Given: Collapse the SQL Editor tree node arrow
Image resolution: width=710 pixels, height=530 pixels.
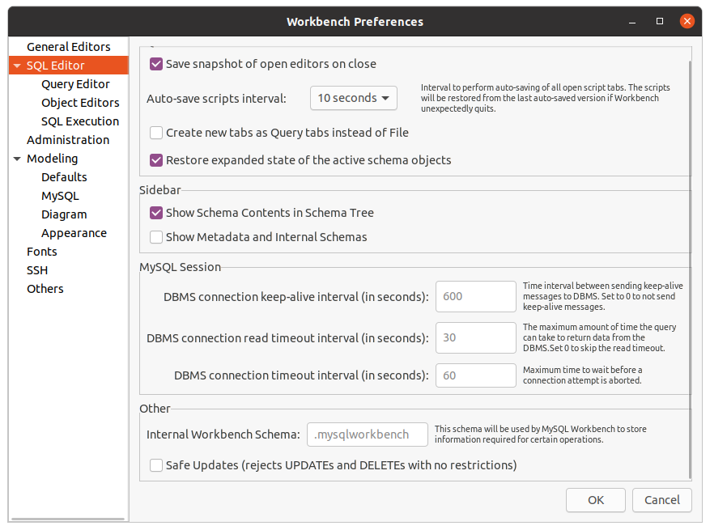Looking at the screenshot, I should pyautogui.click(x=17, y=66).
